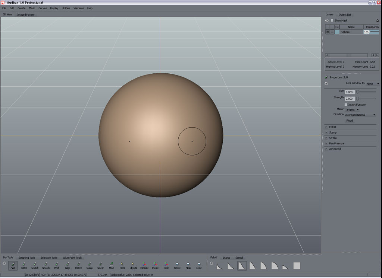Screen dimensions: 382x278
Task: Click the Freeze tool
Action: (x=177, y=265)
